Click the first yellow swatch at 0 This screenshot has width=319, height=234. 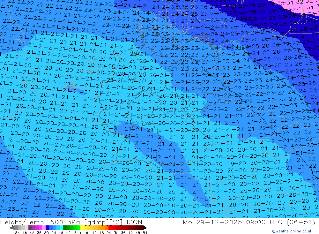coord(82,228)
